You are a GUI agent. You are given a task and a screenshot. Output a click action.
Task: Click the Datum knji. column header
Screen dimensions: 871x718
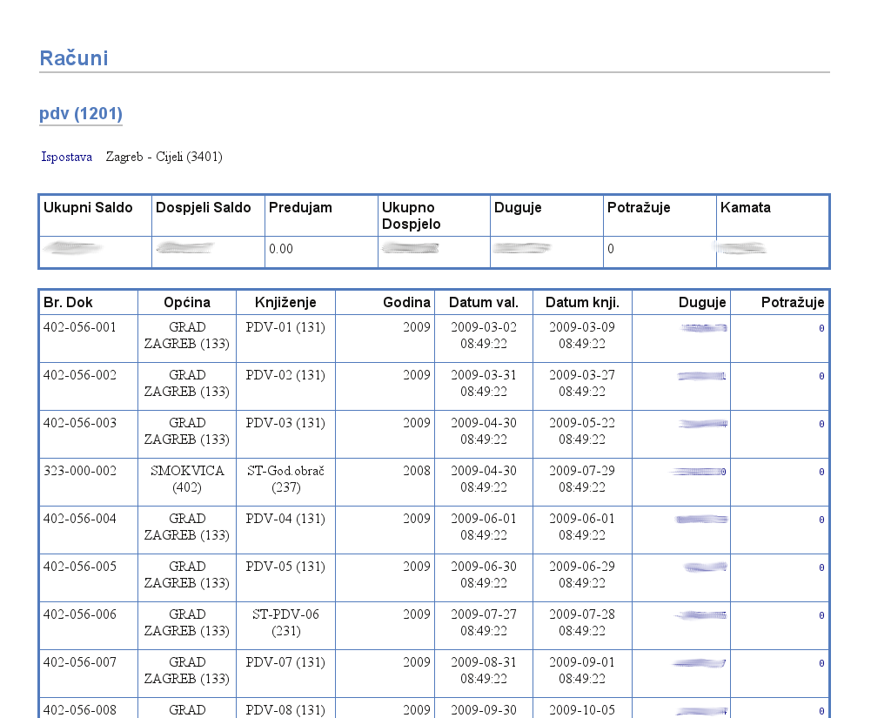pos(582,303)
